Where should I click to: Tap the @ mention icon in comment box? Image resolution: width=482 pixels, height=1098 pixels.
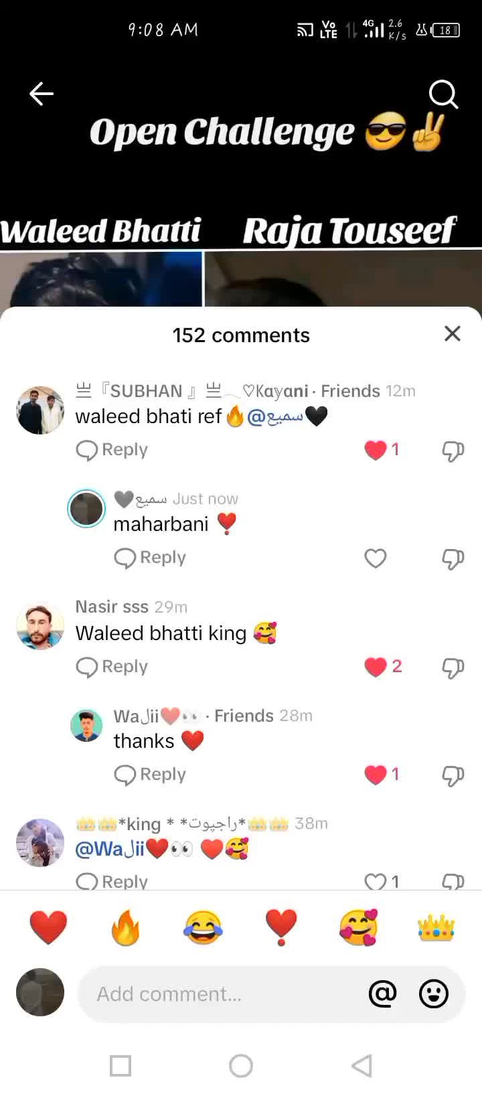(x=383, y=994)
